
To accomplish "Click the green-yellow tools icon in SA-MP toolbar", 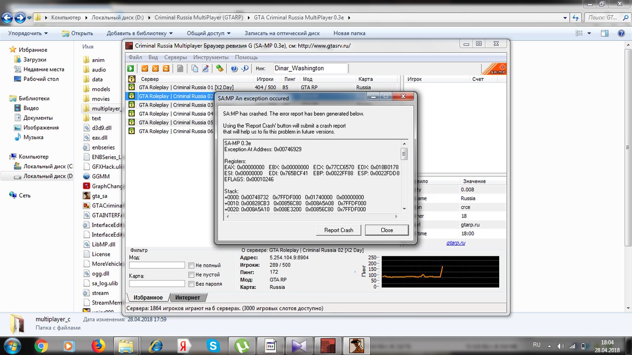I will pyautogui.click(x=220, y=69).
